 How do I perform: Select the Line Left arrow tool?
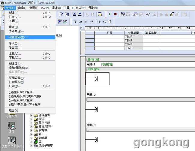click(x=86, y=22)
